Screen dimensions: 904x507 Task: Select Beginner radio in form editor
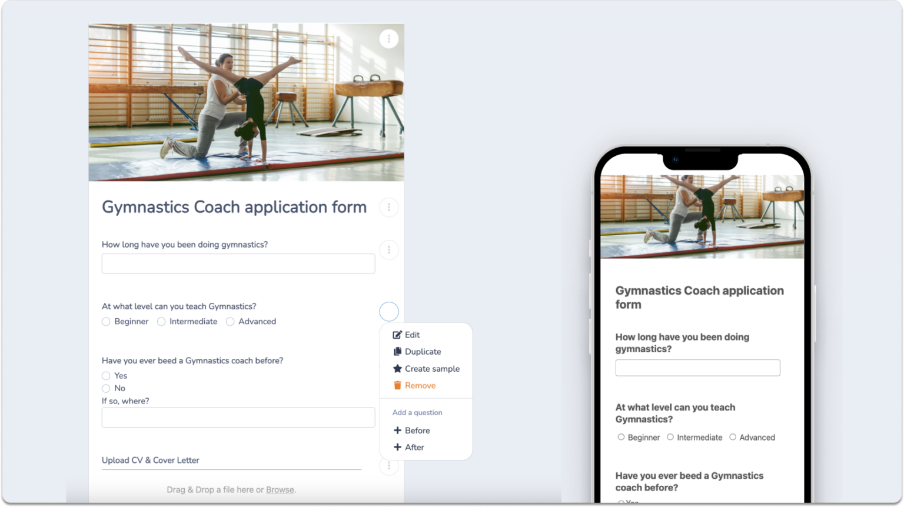click(x=106, y=322)
